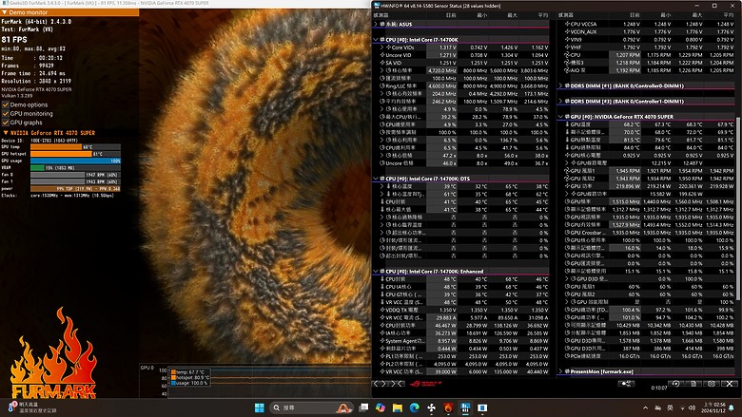Screen dimensions: 742x417
Task: Click the blue GPU usage bar in FurMark
Action: tap(75, 161)
